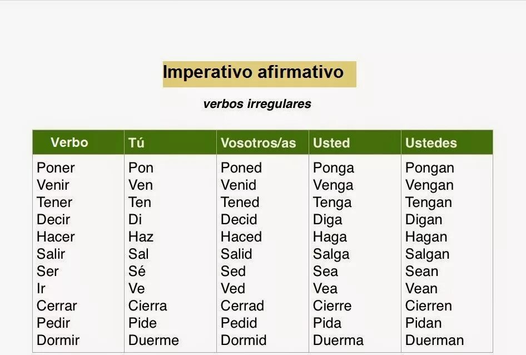Click 'Duerme' in the Tú column
This screenshot has height=355, width=526.
(153, 341)
